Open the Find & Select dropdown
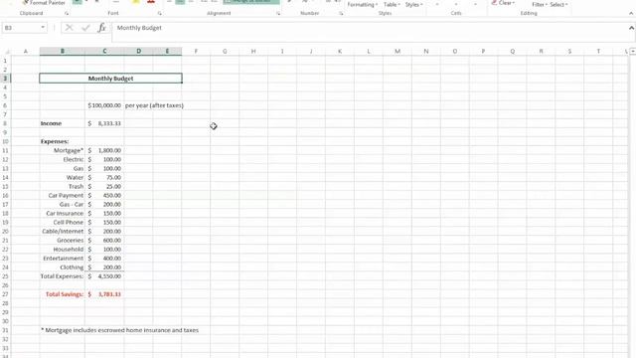Image resolution: width=636 pixels, height=358 pixels. coord(558,4)
